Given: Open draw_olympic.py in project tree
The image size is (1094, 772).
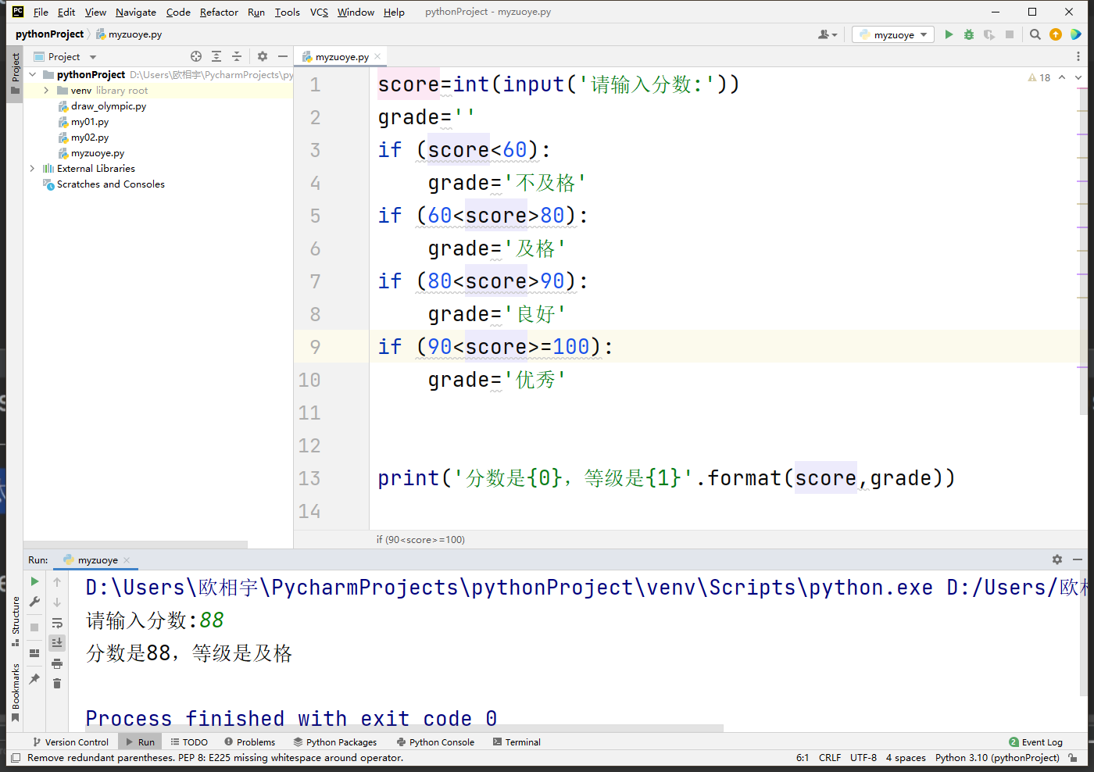Looking at the screenshot, I should (x=108, y=106).
